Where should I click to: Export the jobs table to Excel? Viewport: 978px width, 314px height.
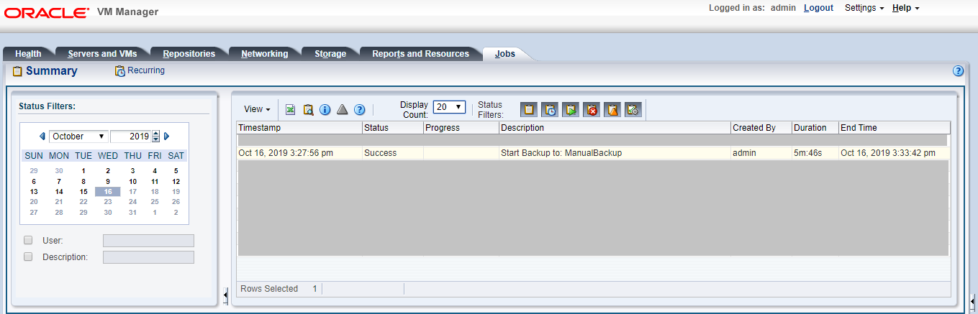[x=291, y=110]
